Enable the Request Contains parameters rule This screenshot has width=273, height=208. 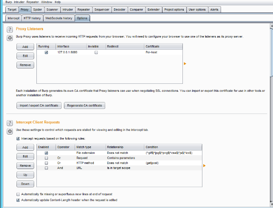[46, 158]
